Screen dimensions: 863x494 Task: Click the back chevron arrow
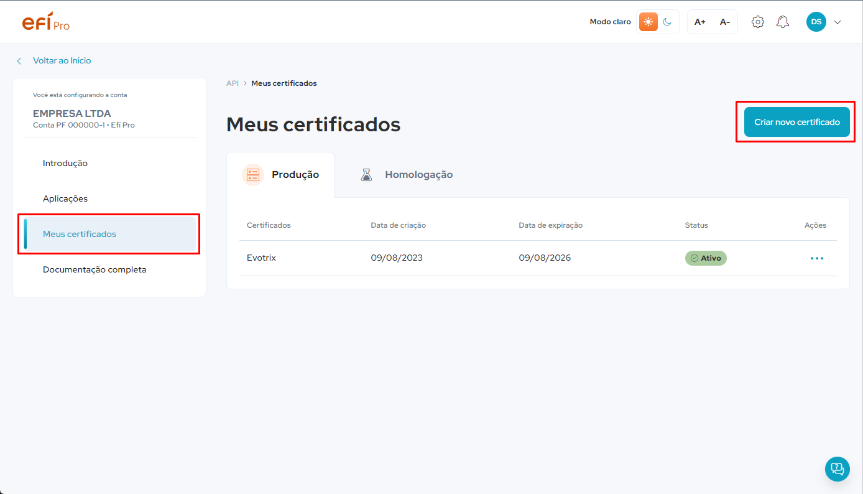[19, 60]
